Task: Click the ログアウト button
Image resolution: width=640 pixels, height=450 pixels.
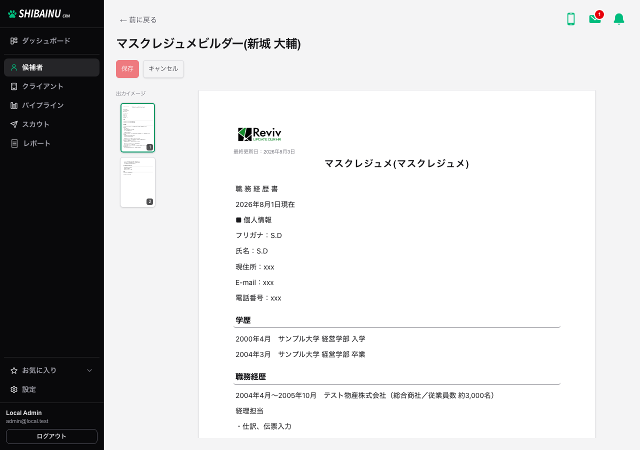Action: pos(51,436)
